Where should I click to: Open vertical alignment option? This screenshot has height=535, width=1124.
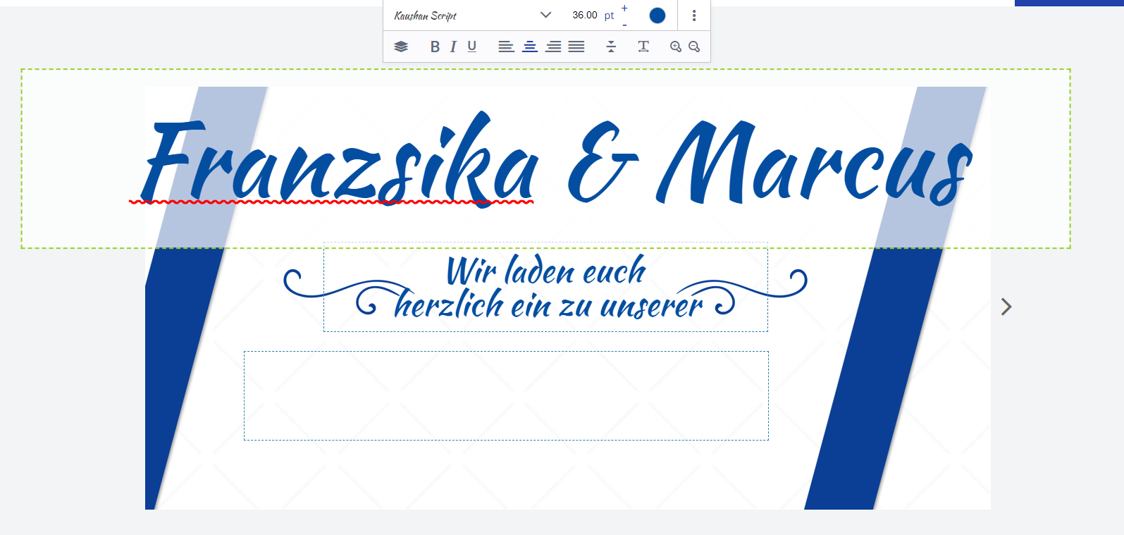coord(611,47)
